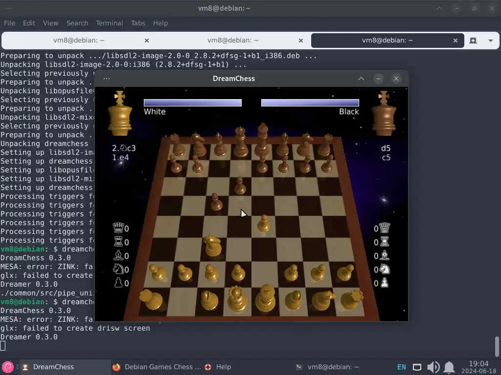Viewport: 501px width, 375px height.
Task: Open the volume control in system tray
Action: pyautogui.click(x=433, y=367)
